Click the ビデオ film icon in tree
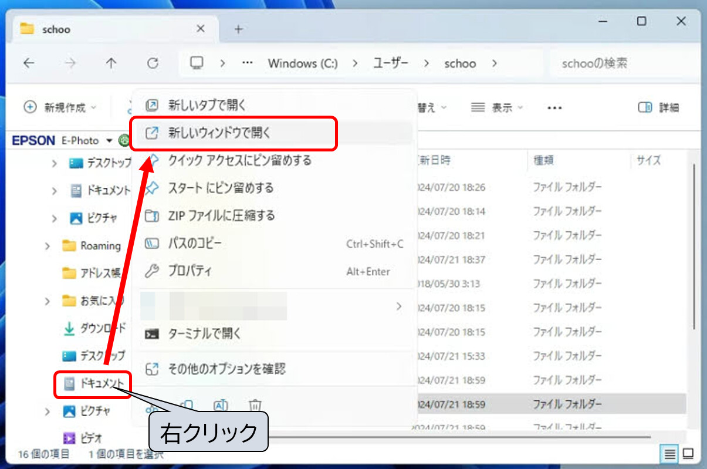The height and width of the screenshot is (469, 707). pos(69,437)
